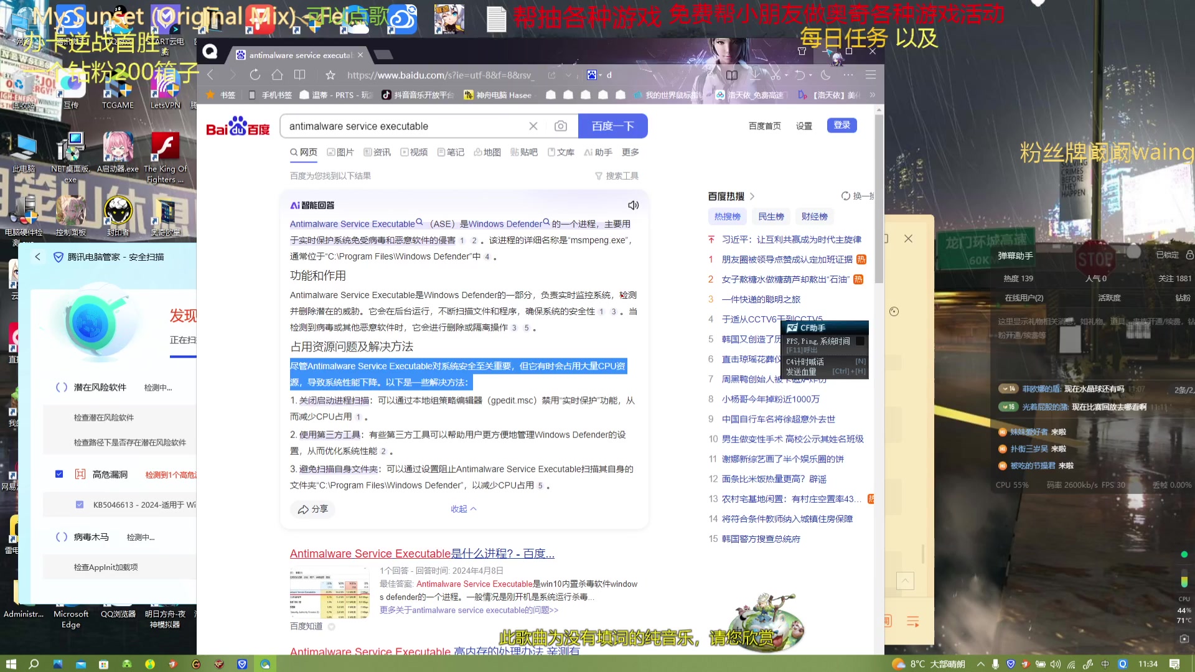This screenshot has height=672, width=1195.
Task: Reload the Baidu page
Action: (x=255, y=75)
